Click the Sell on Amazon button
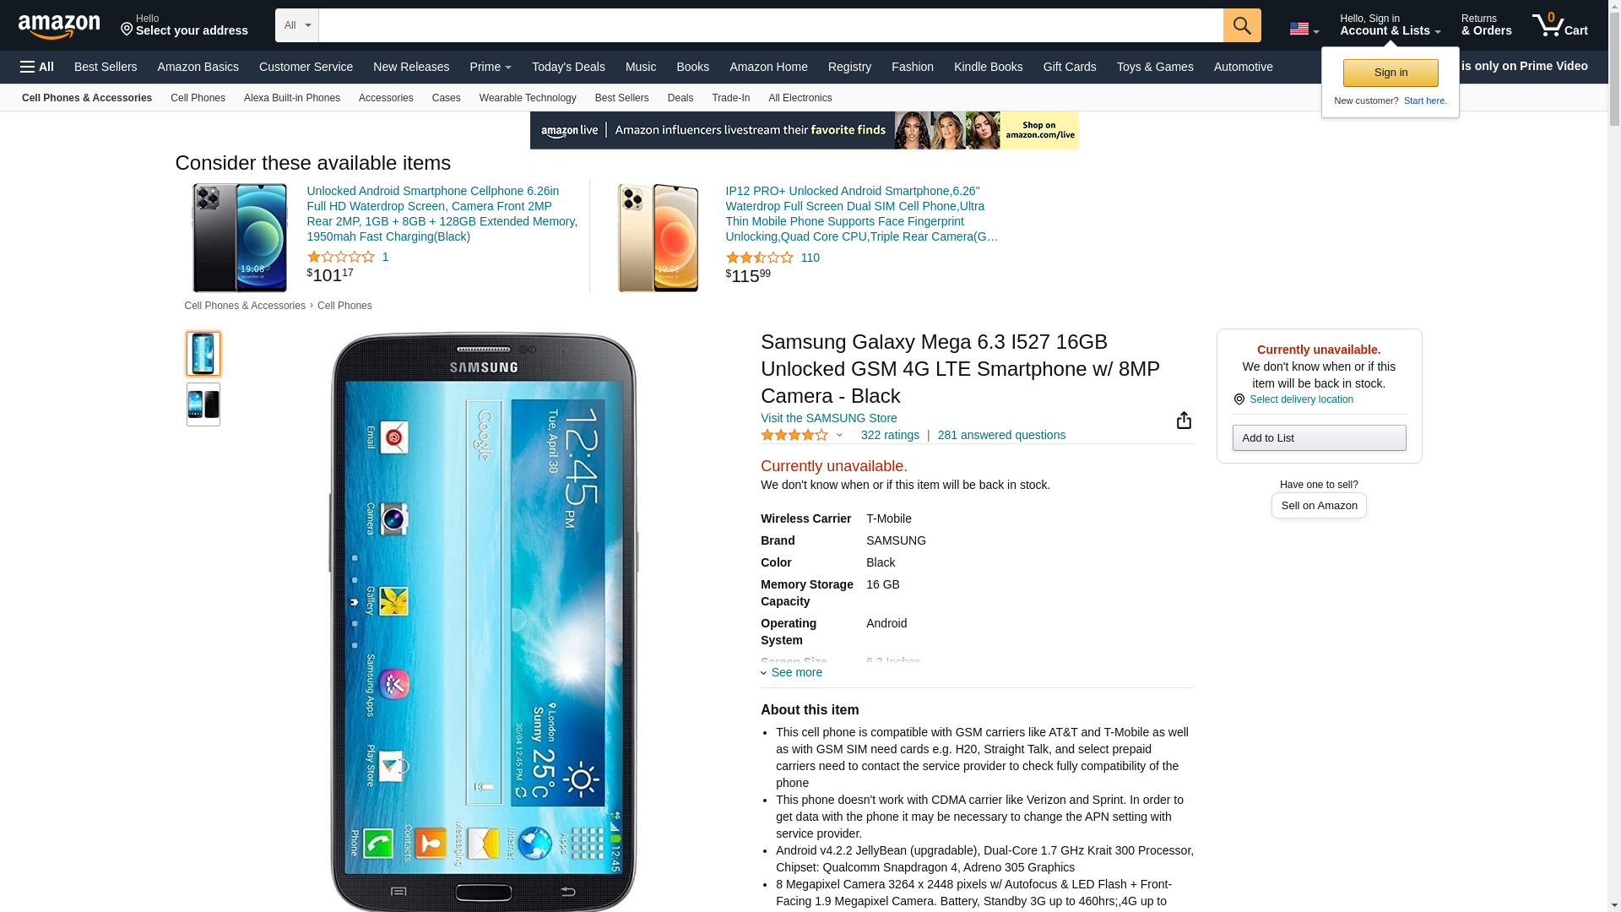Image resolution: width=1621 pixels, height=912 pixels. coord(1319,505)
